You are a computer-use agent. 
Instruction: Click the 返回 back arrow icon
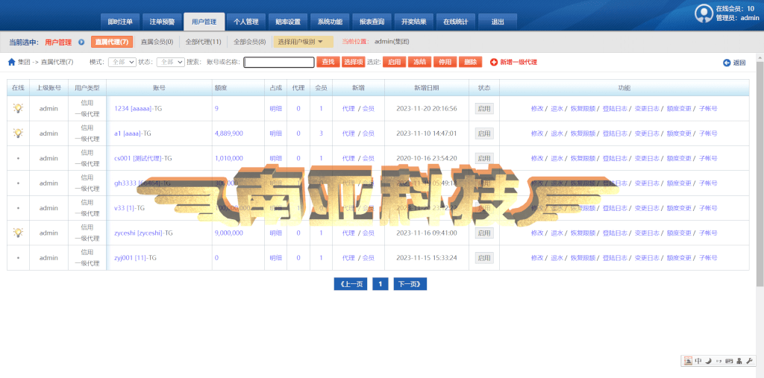click(x=727, y=63)
